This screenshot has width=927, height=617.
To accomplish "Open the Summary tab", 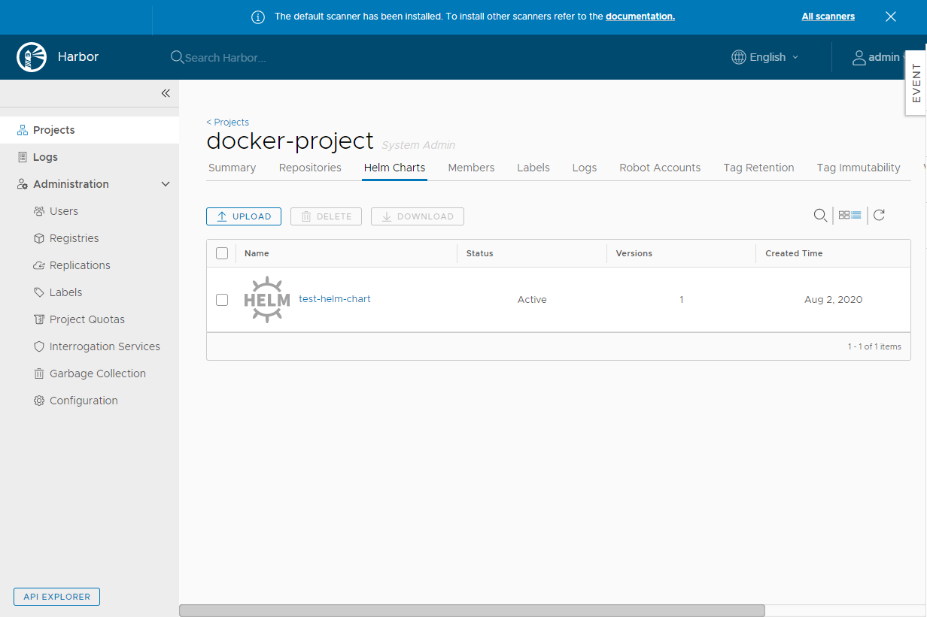I will click(232, 168).
